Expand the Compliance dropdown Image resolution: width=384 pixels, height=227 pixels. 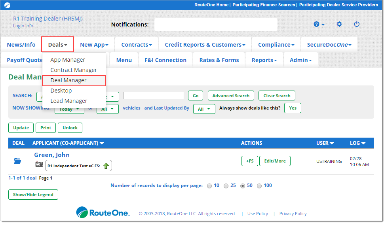click(276, 45)
